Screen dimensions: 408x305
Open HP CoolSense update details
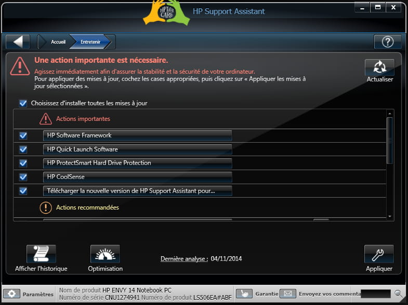coord(137,177)
